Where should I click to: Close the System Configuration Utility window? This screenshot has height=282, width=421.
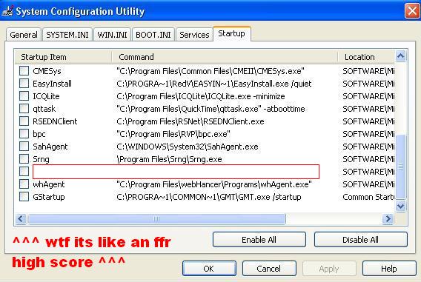click(412, 11)
